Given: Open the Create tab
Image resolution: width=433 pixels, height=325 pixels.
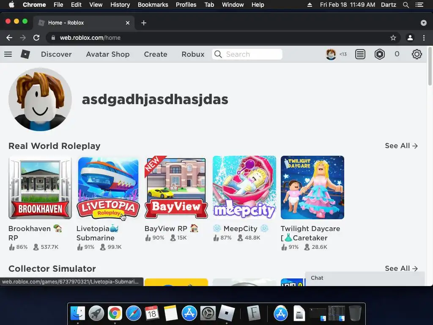Looking at the screenshot, I should point(156,54).
